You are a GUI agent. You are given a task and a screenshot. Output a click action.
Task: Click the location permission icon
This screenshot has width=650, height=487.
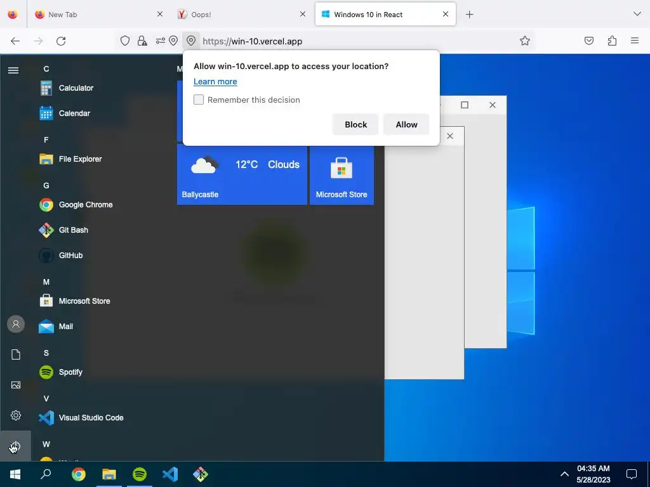(x=190, y=41)
